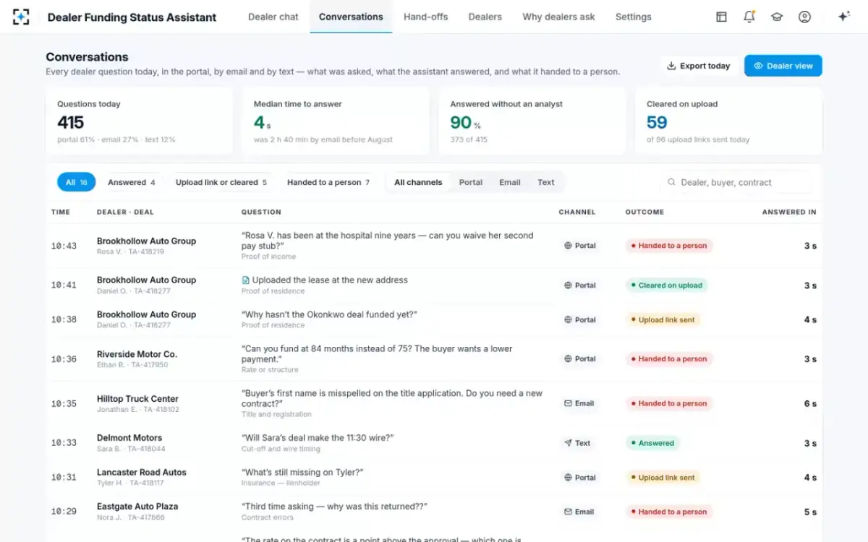Click the Email channel badge in Eastgate Auto Plaza row
868x542 pixels.
tap(579, 512)
